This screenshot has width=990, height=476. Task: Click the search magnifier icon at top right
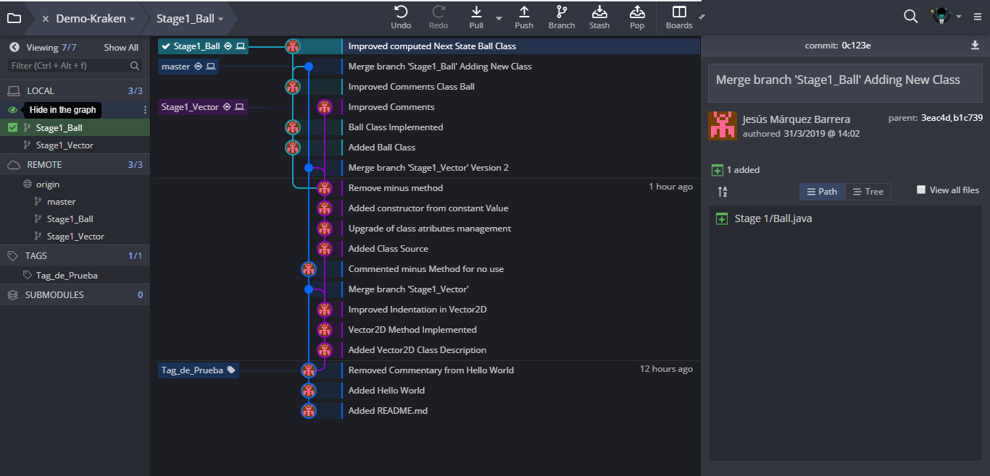tap(911, 17)
